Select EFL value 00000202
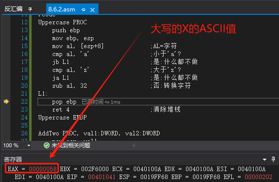The height and width of the screenshot is (182, 279). click(259, 177)
